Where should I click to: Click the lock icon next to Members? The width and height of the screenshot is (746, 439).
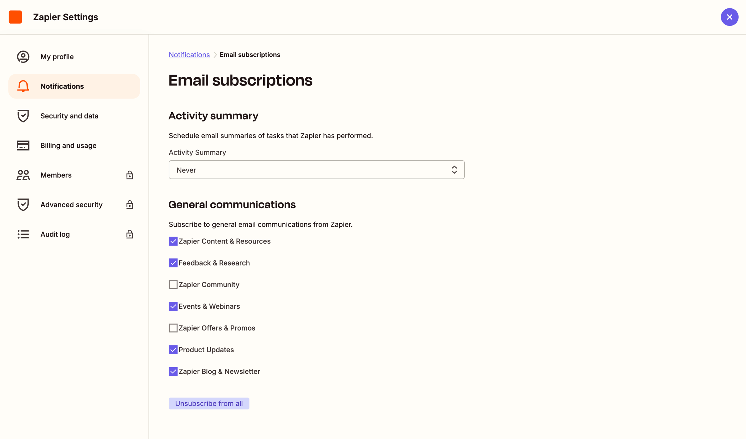tap(130, 175)
